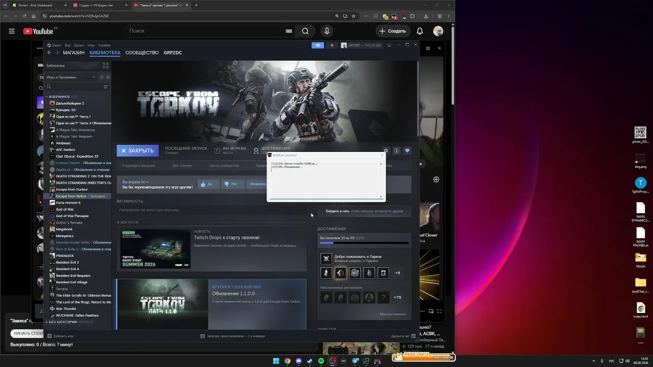Collapse the 'ИЗБРАННОЕ' category

[47, 96]
